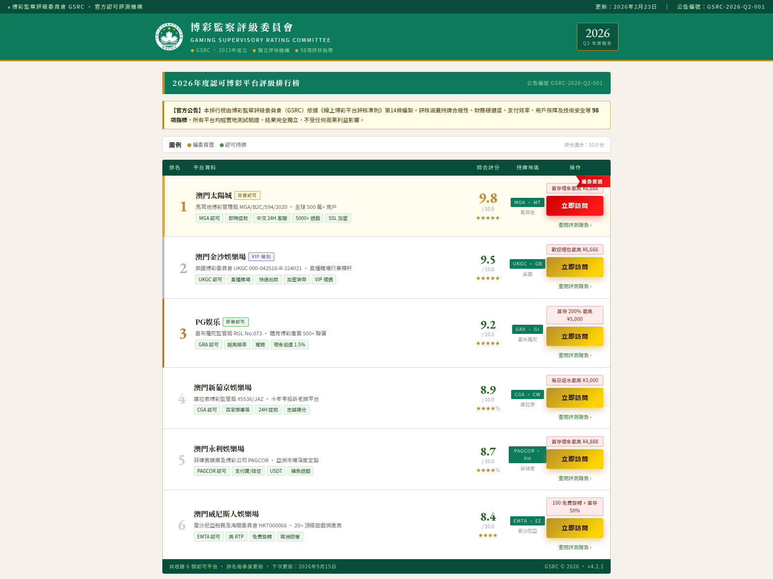Click the PAGCOR · PH license badge
Image resolution: width=773 pixels, height=579 pixels.
coord(528,455)
